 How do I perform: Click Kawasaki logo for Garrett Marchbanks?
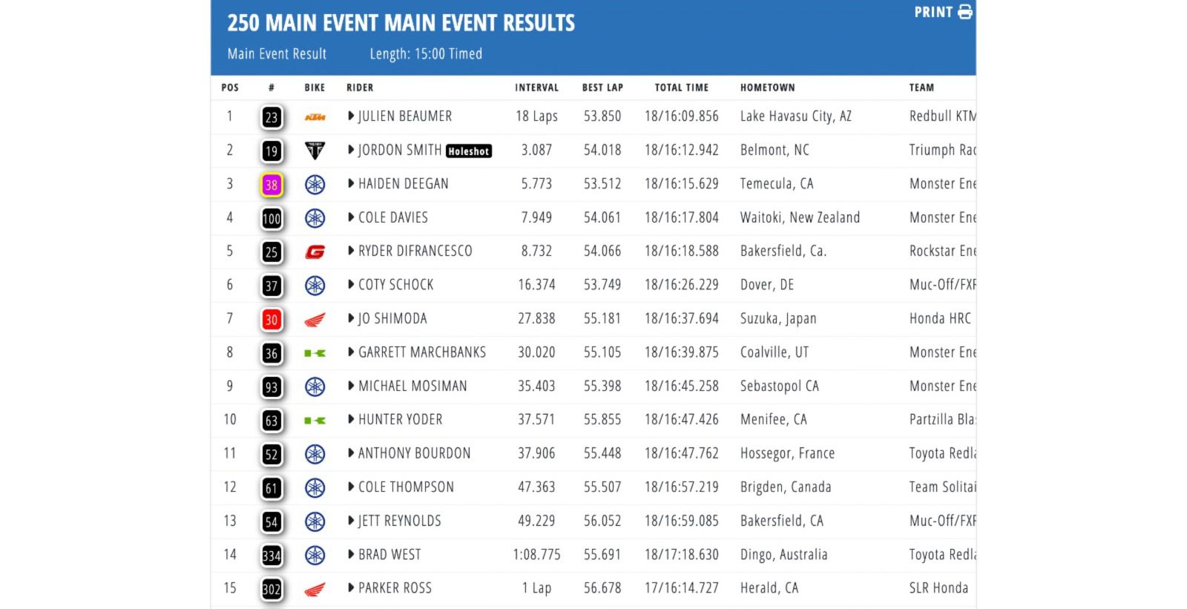point(315,353)
